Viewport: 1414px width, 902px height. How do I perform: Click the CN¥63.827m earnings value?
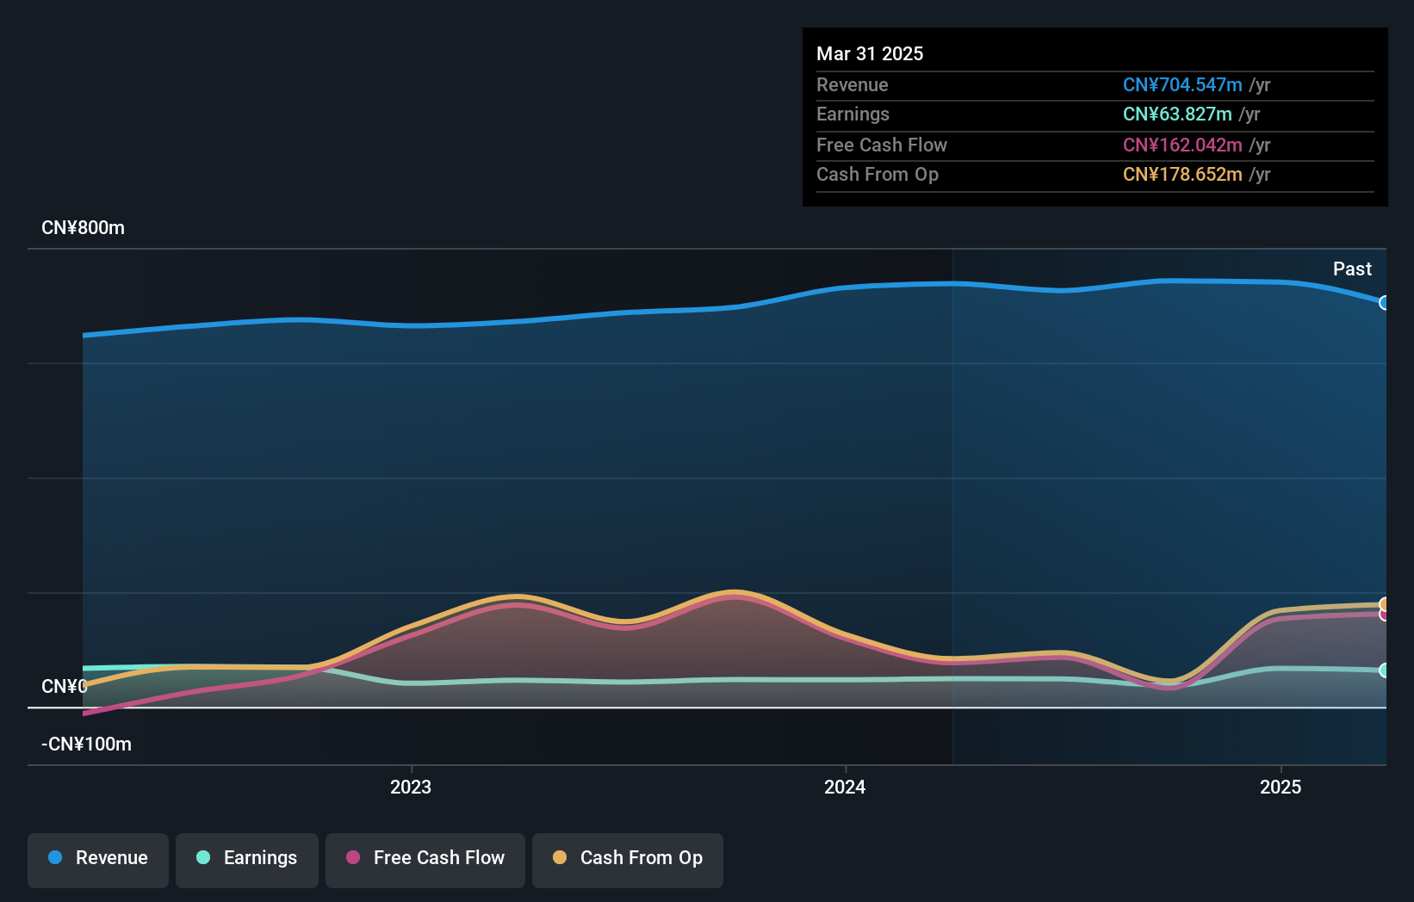1177,114
